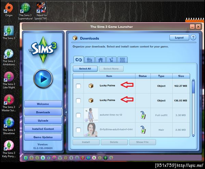Click the Install button
Screen dimensions: 205x169
pyautogui.click(x=86, y=142)
